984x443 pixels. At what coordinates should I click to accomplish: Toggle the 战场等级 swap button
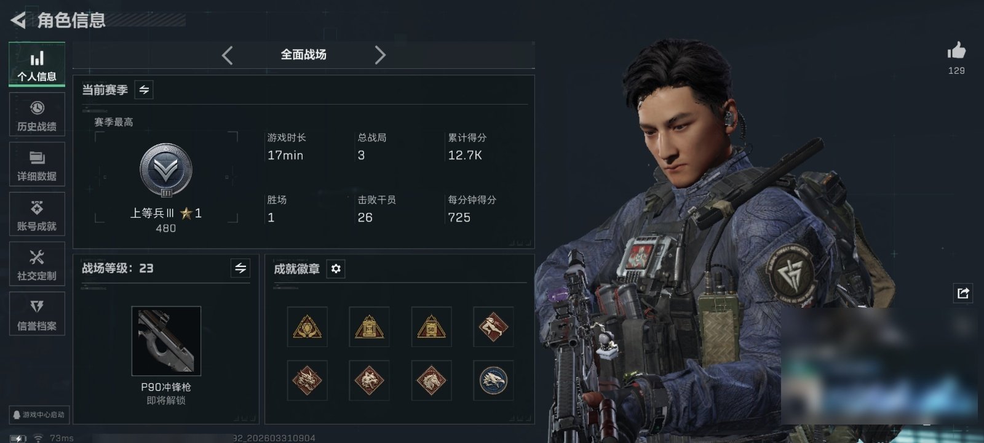point(240,268)
